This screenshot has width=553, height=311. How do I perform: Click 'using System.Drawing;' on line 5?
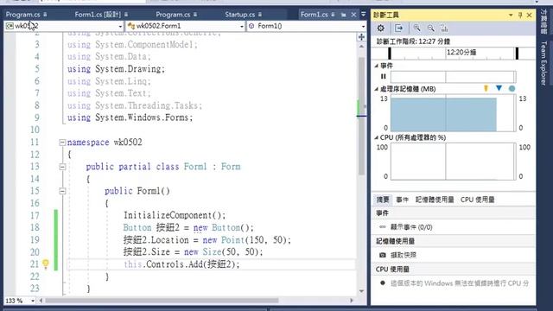click(x=116, y=69)
